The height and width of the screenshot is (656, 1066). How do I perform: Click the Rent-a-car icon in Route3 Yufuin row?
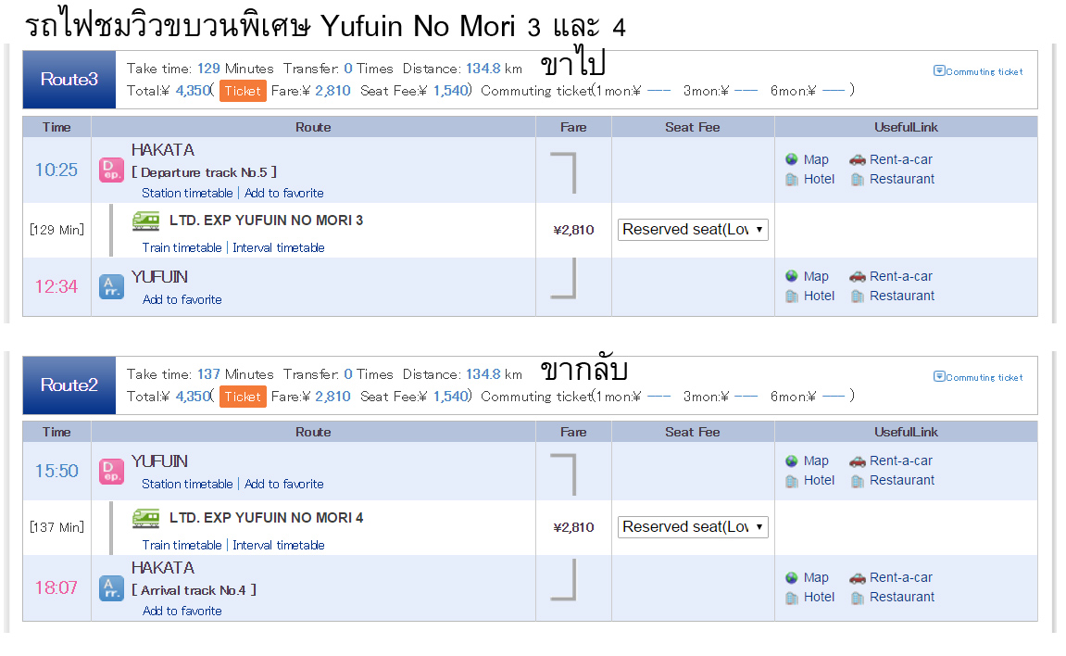pos(858,276)
